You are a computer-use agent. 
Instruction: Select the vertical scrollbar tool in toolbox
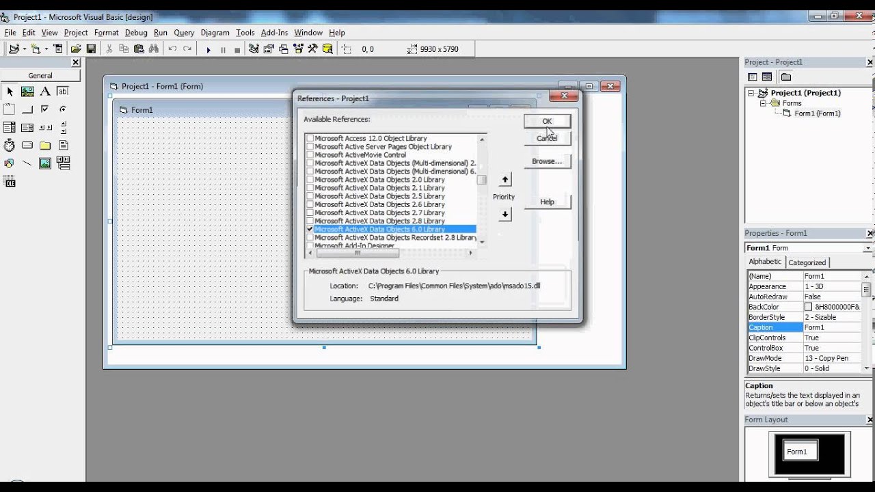click(x=63, y=127)
